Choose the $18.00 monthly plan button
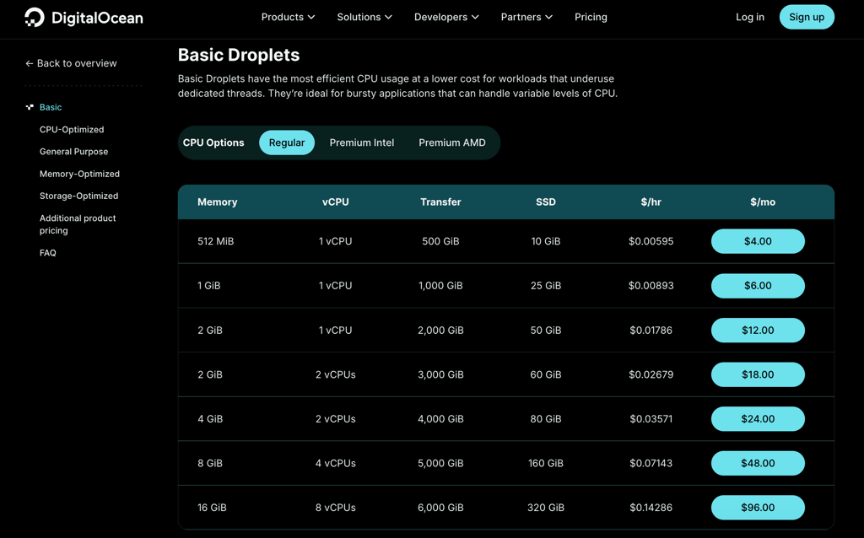 pyautogui.click(x=758, y=374)
